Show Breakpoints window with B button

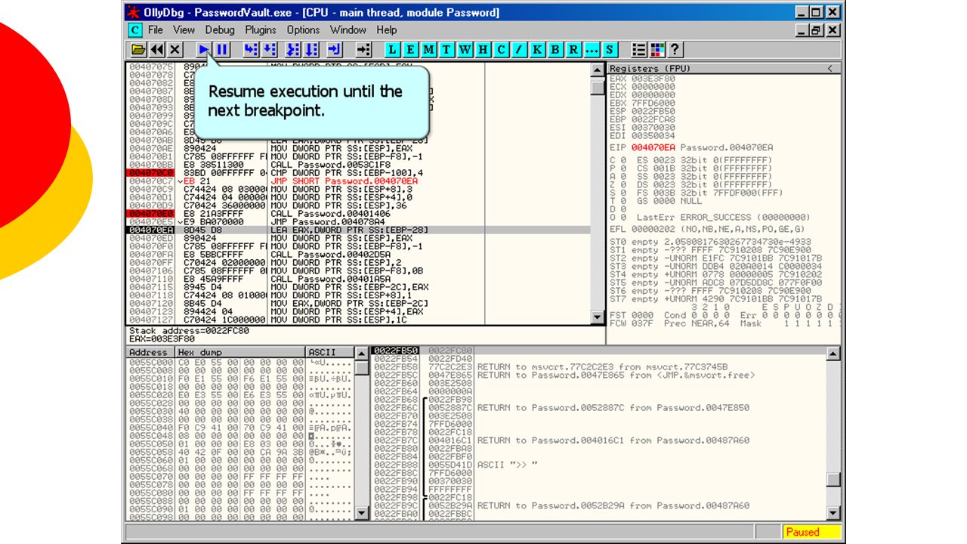556,49
